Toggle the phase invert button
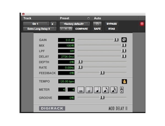165x126 pixels. [124, 40]
